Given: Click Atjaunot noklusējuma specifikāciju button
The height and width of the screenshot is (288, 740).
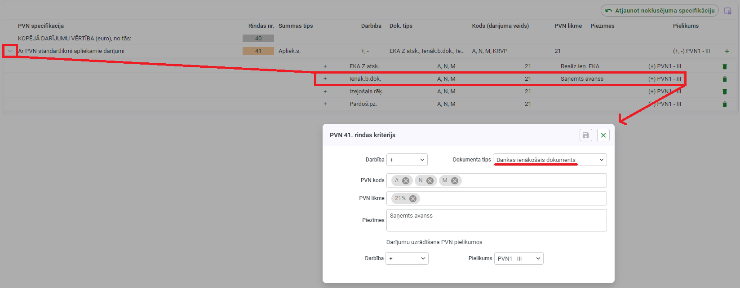Looking at the screenshot, I should (660, 11).
